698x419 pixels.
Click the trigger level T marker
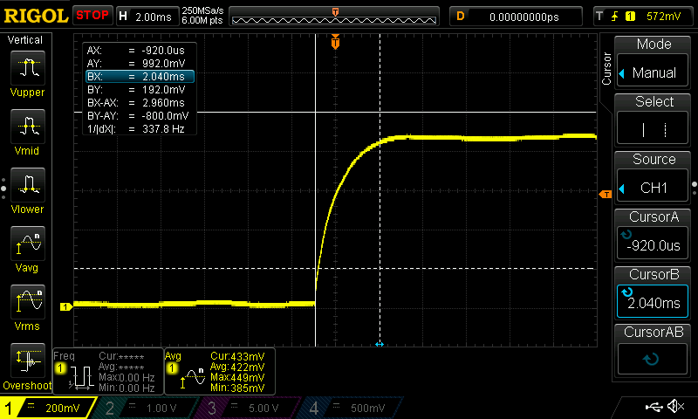[x=606, y=194]
